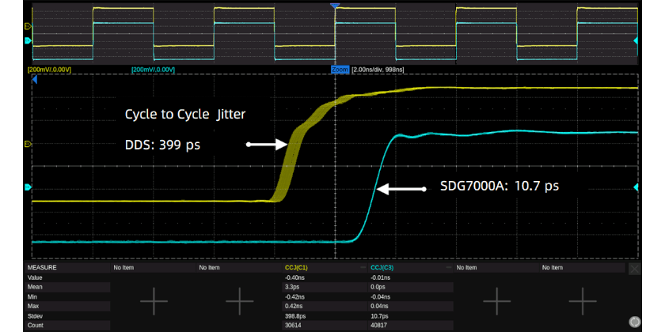This screenshot has width=665, height=332.
Task: Click yellow C1 marker in the top overview strip
Action: 28,26
